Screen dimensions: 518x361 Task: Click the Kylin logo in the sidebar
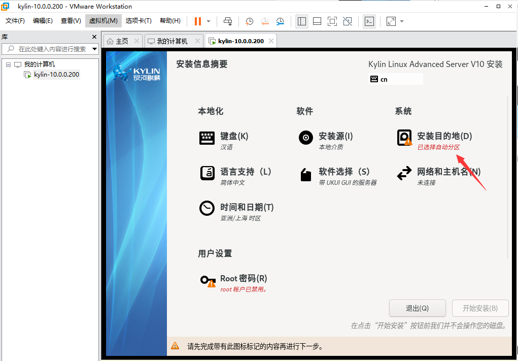136,73
